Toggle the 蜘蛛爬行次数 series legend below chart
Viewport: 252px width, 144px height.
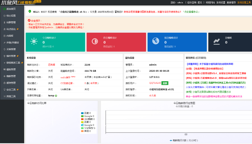point(184,140)
